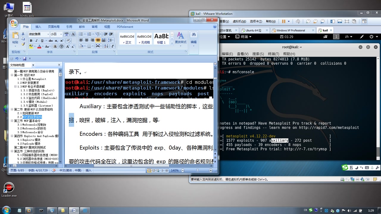Close the document map pane

point(59,65)
